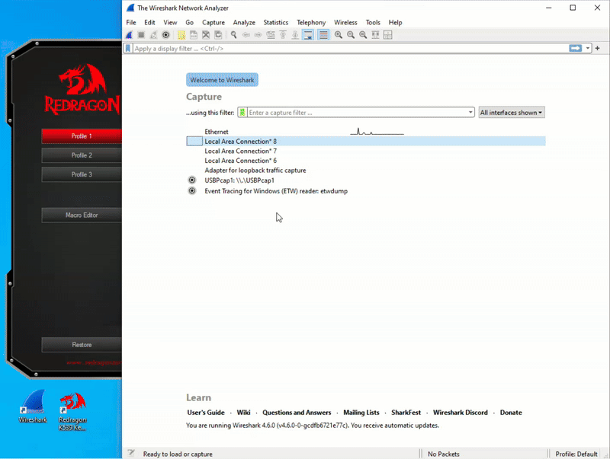Focus the display filter input field
610x459 pixels.
click(x=350, y=49)
